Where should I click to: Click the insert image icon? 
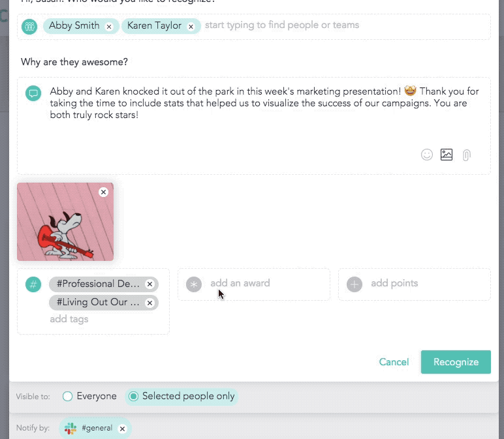coord(447,155)
